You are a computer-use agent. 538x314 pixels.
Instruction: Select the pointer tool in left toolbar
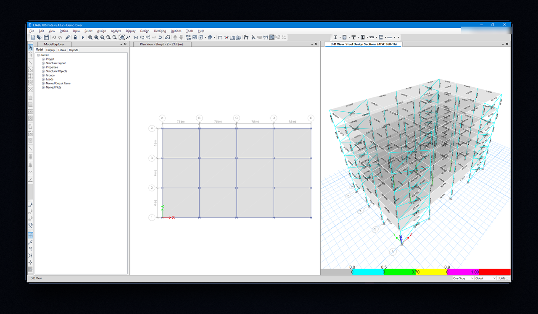click(30, 47)
